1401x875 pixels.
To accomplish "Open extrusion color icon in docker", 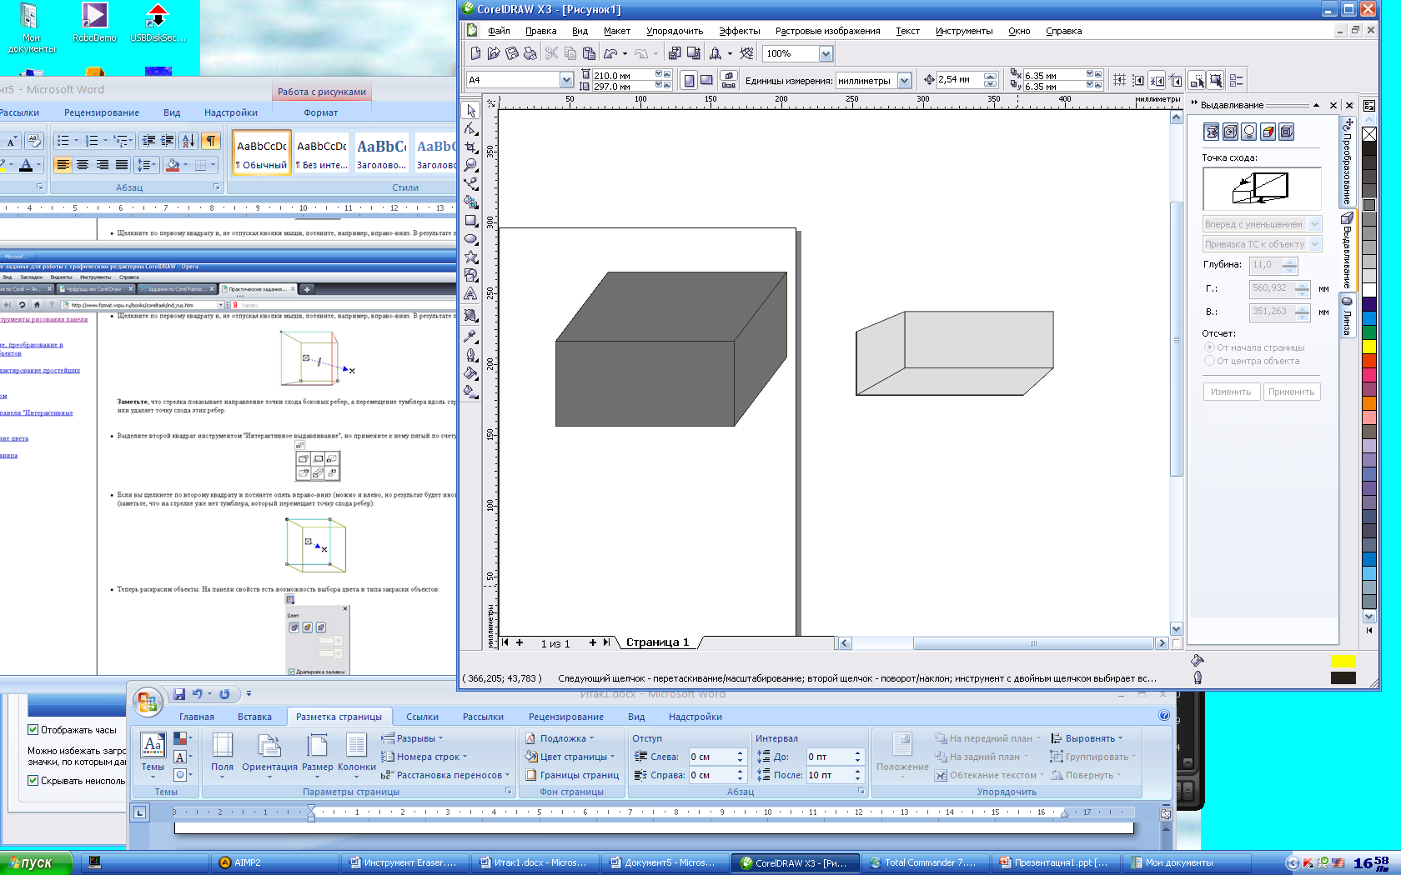I will click(1268, 132).
